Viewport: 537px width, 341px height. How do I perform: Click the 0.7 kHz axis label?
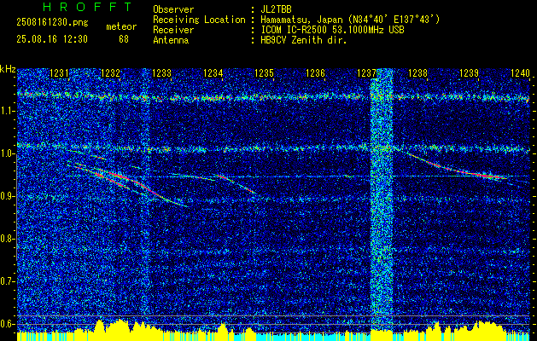(7, 281)
